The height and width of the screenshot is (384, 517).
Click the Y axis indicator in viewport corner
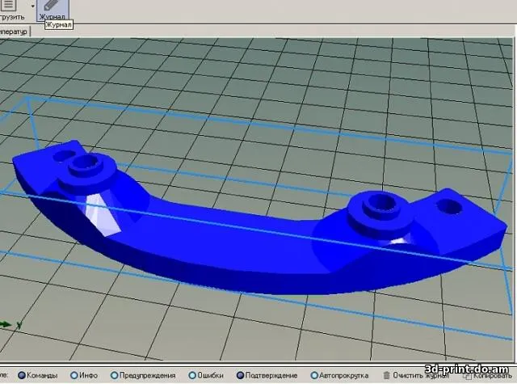coord(18,324)
